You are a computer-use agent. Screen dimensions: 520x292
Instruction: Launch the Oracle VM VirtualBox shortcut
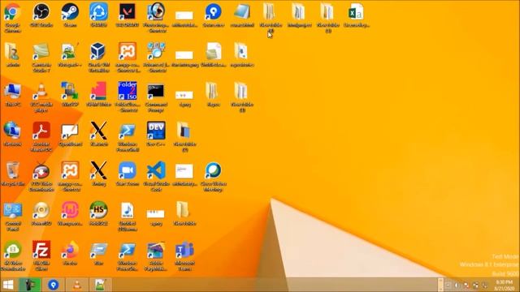pos(98,58)
